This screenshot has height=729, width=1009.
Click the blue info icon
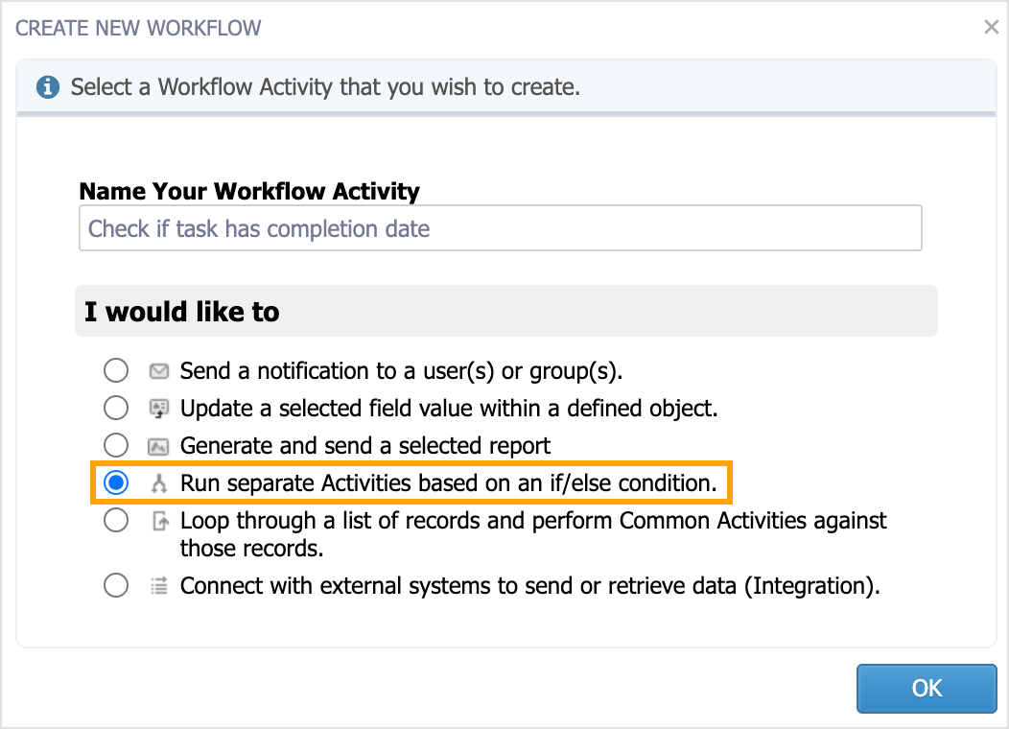point(48,87)
